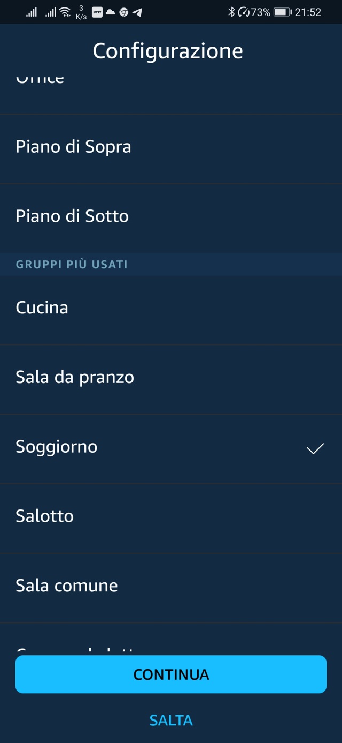The height and width of the screenshot is (743, 342).
Task: Tap the Configurazione page title
Action: [168, 51]
